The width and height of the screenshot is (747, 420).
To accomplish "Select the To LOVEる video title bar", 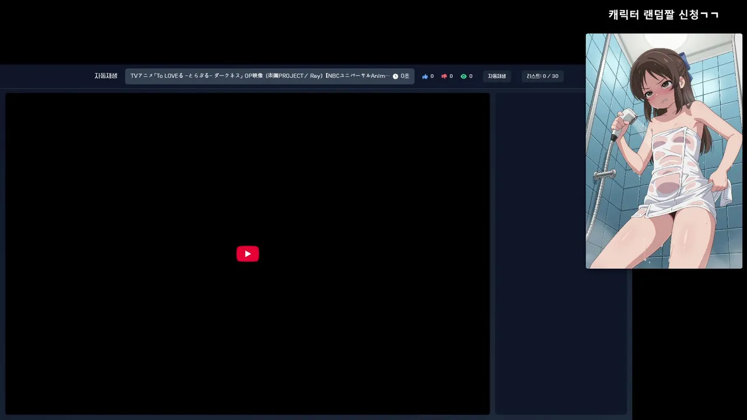I will pyautogui.click(x=270, y=76).
